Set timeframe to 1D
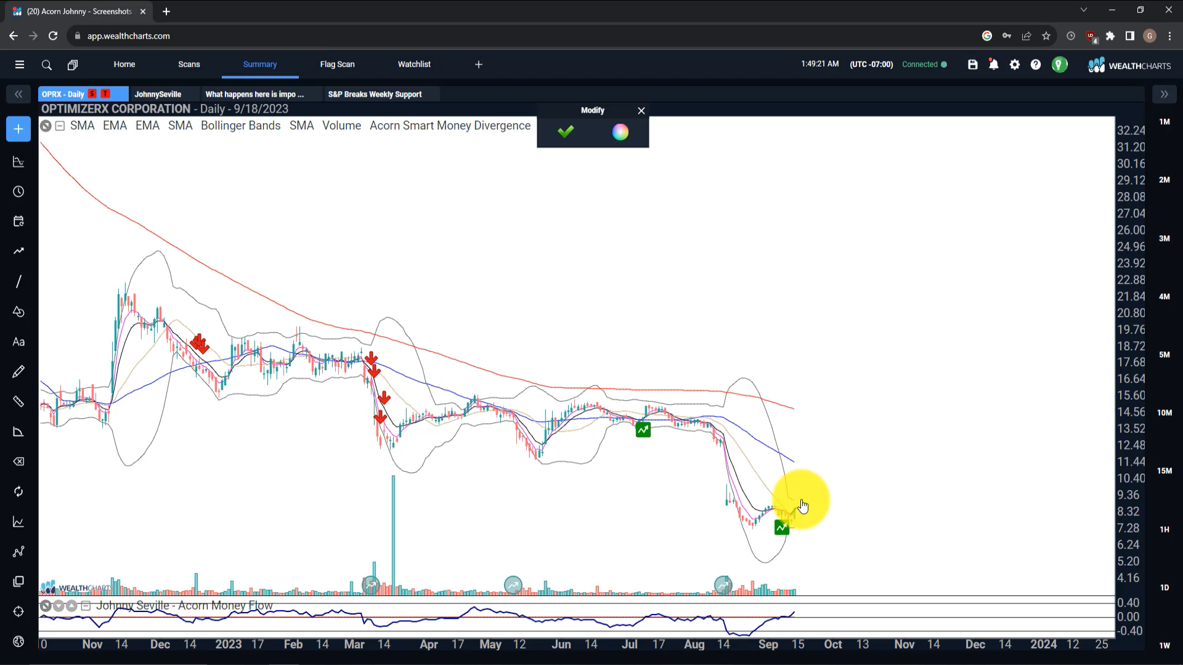The image size is (1183, 665). pos(1165,587)
